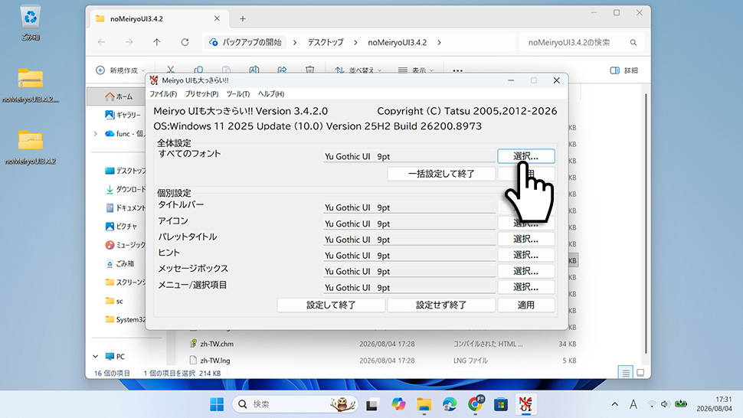Click 選択... for メニュー/選択項目
The image size is (743, 418).
[526, 287]
